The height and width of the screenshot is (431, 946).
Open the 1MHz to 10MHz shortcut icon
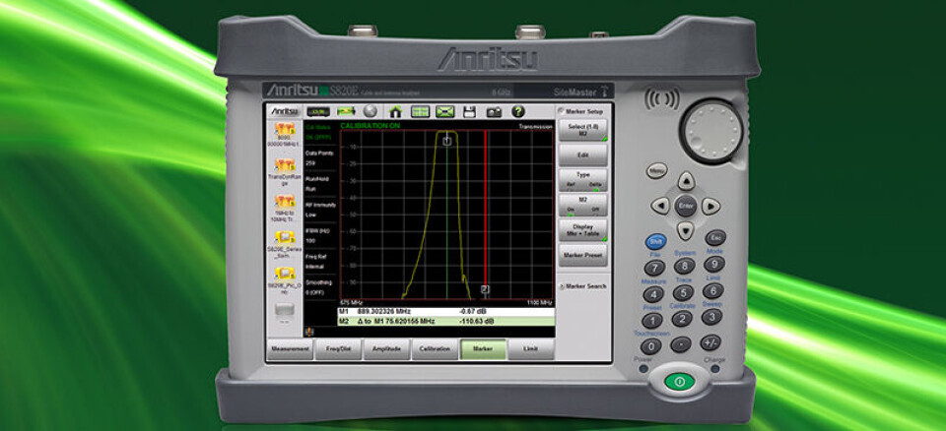[285, 201]
